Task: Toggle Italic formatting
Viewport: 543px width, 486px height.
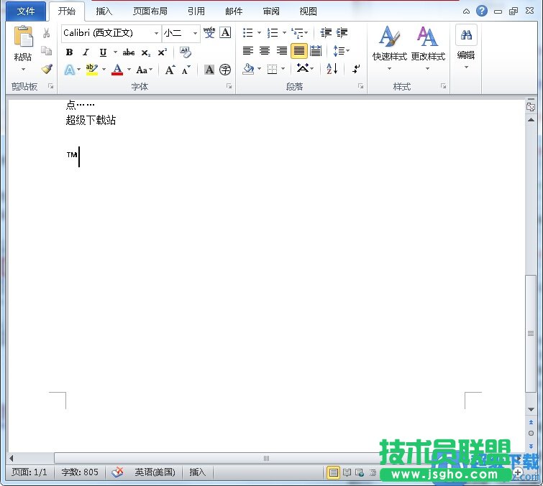Action: pos(86,52)
